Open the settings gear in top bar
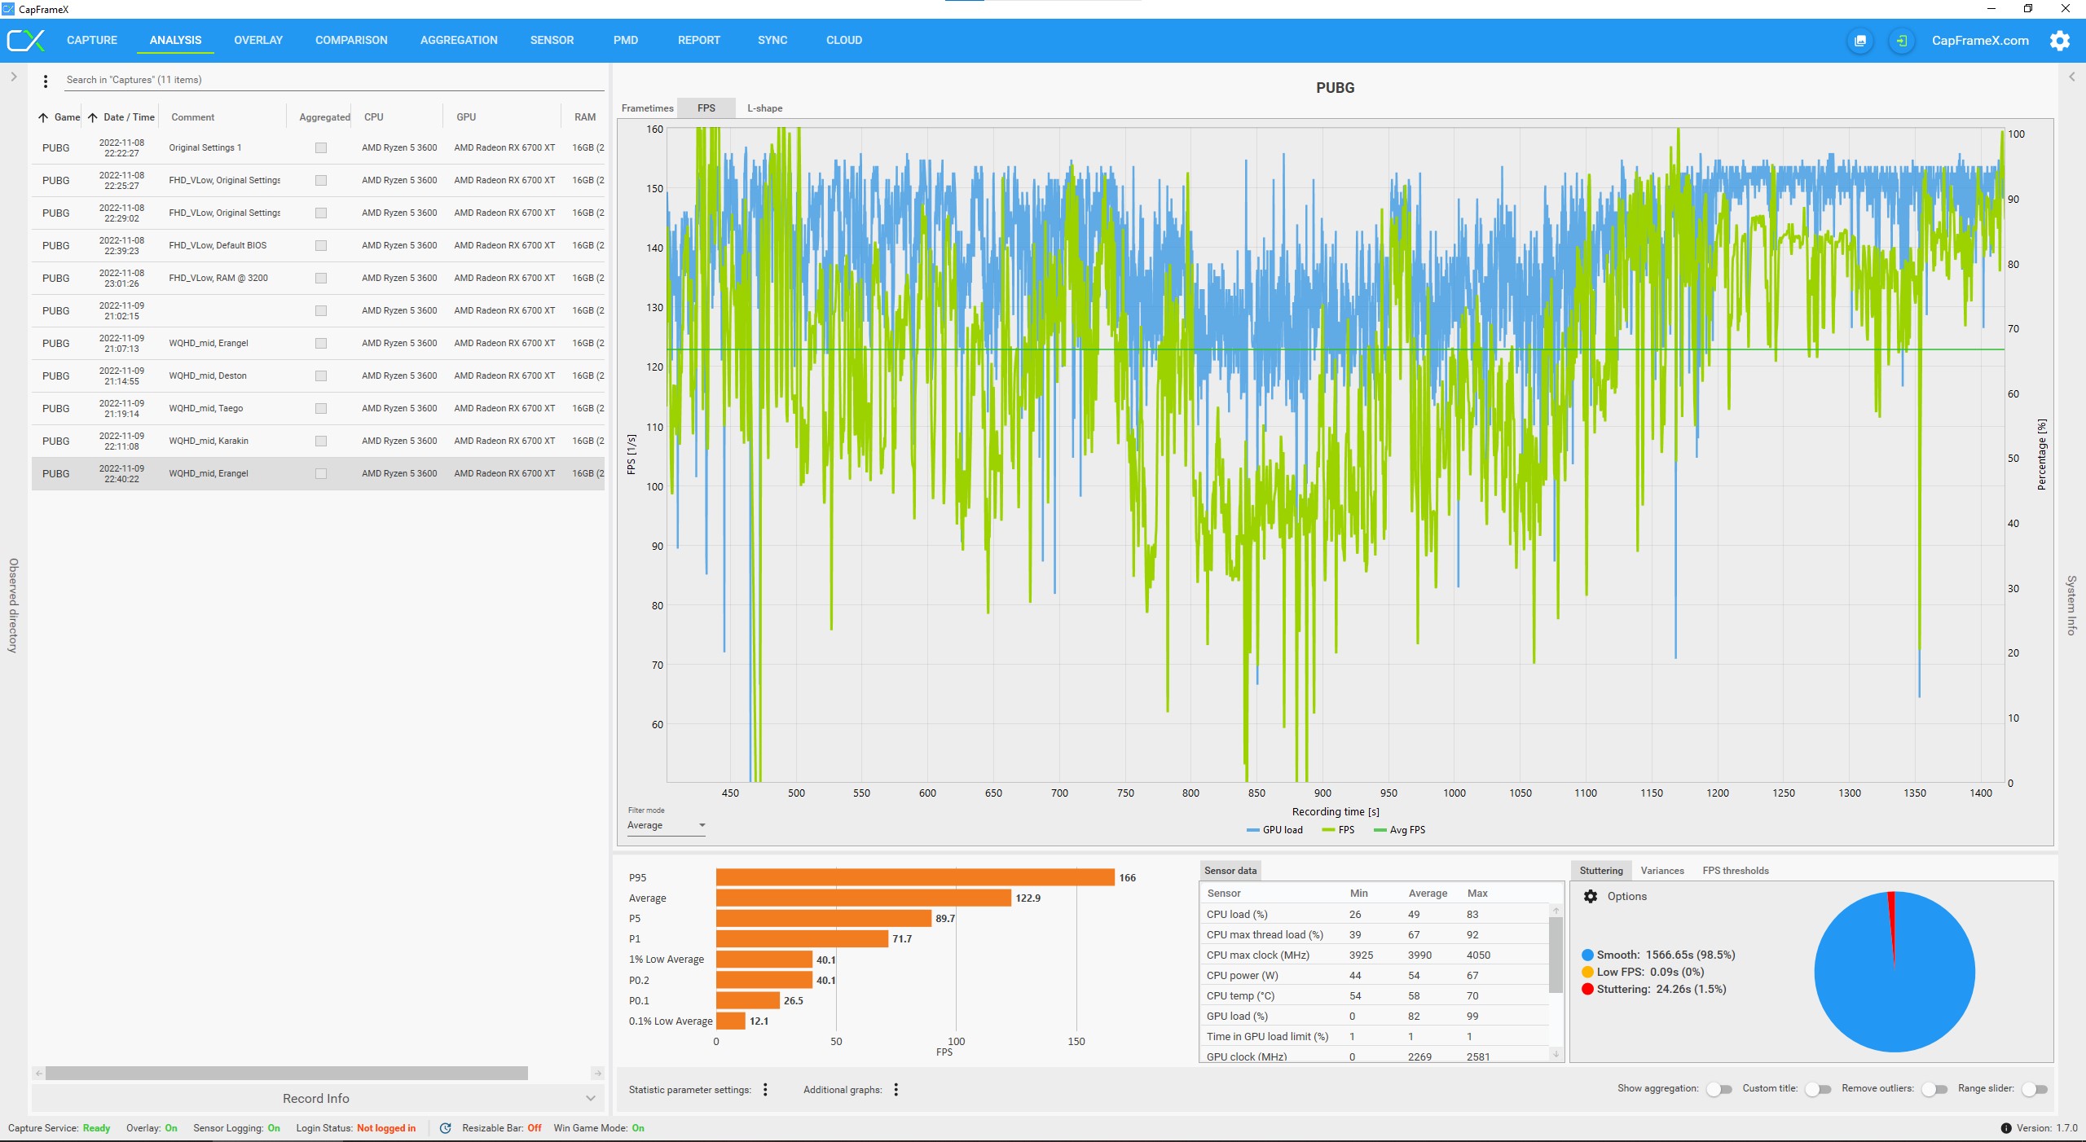 click(x=2059, y=41)
